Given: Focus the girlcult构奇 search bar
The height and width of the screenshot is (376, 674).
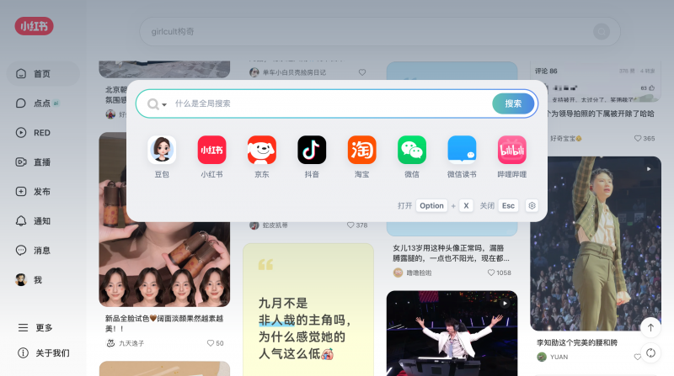Looking at the screenshot, I should point(380,32).
